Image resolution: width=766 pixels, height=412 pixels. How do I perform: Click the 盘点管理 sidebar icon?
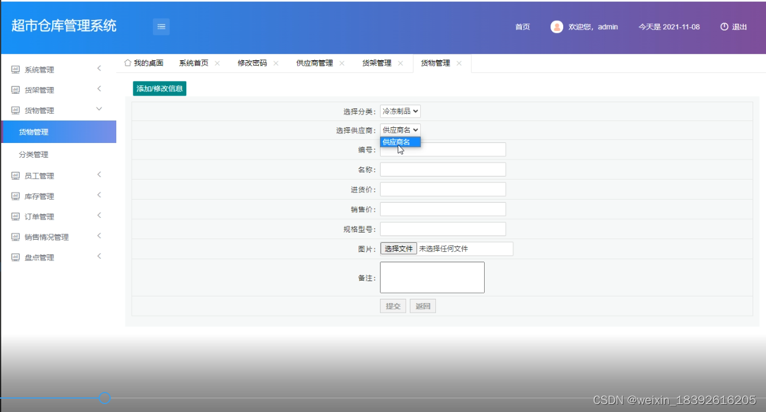(x=15, y=256)
